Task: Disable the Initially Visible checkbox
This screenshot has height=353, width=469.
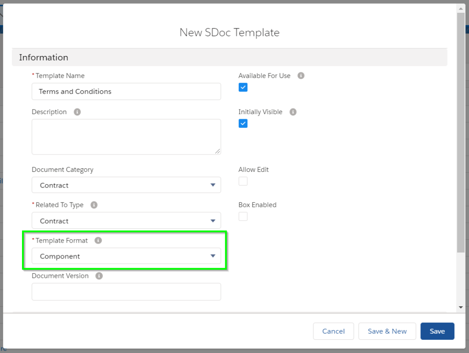Action: (x=243, y=123)
